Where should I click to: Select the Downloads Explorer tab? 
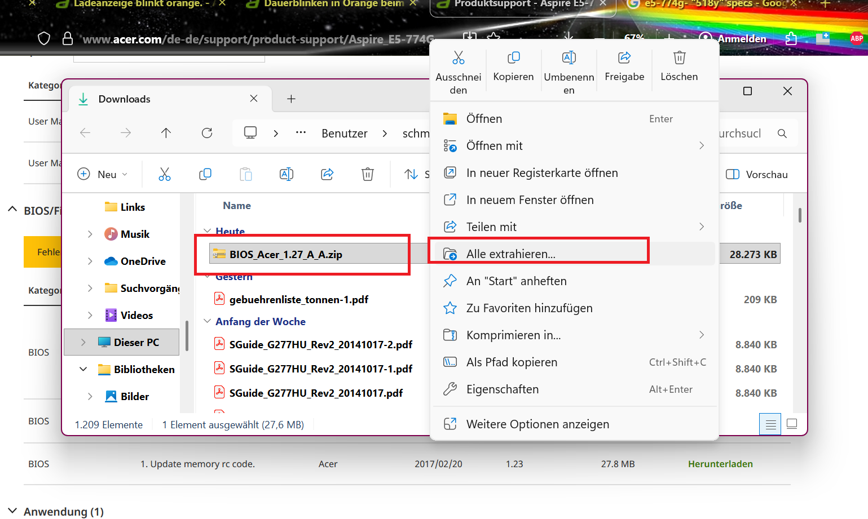tap(170, 99)
